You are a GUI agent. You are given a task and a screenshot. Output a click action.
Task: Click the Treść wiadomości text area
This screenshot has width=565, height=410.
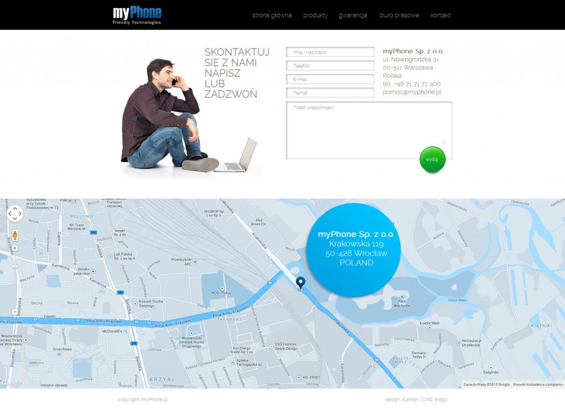click(x=369, y=130)
